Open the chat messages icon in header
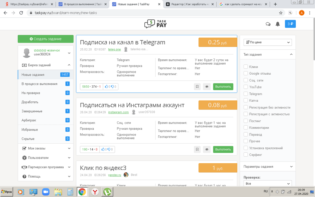Image resolution: width=315 pixels, height=197 pixels. [x=268, y=24]
